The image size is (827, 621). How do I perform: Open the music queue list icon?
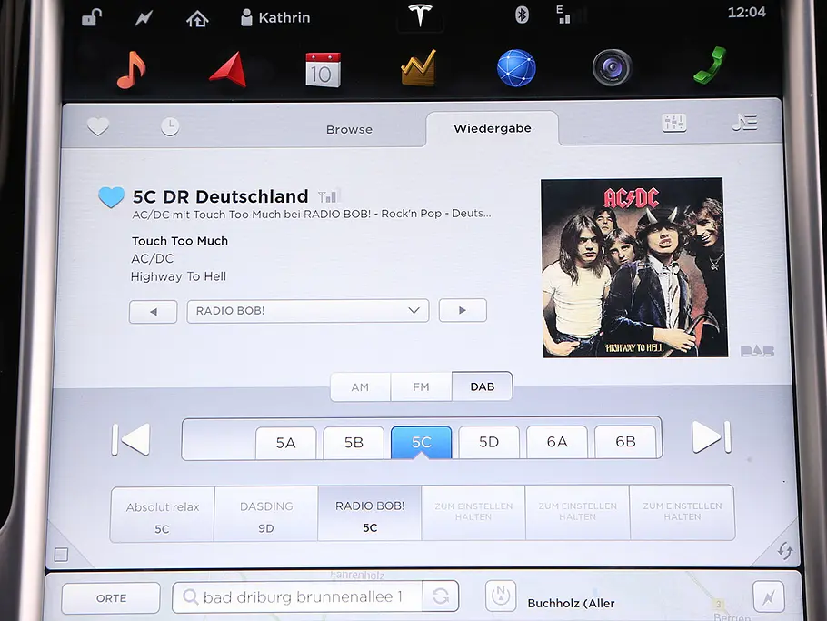744,123
